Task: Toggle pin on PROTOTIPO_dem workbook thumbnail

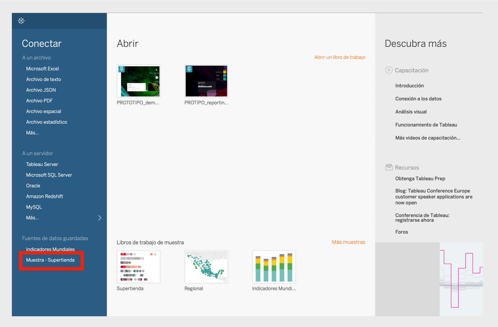Action: click(x=122, y=69)
